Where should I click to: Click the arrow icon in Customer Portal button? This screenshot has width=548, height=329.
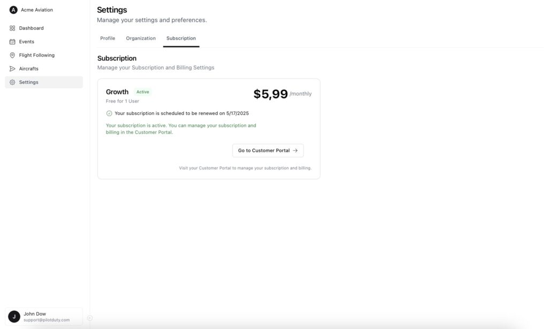295,151
